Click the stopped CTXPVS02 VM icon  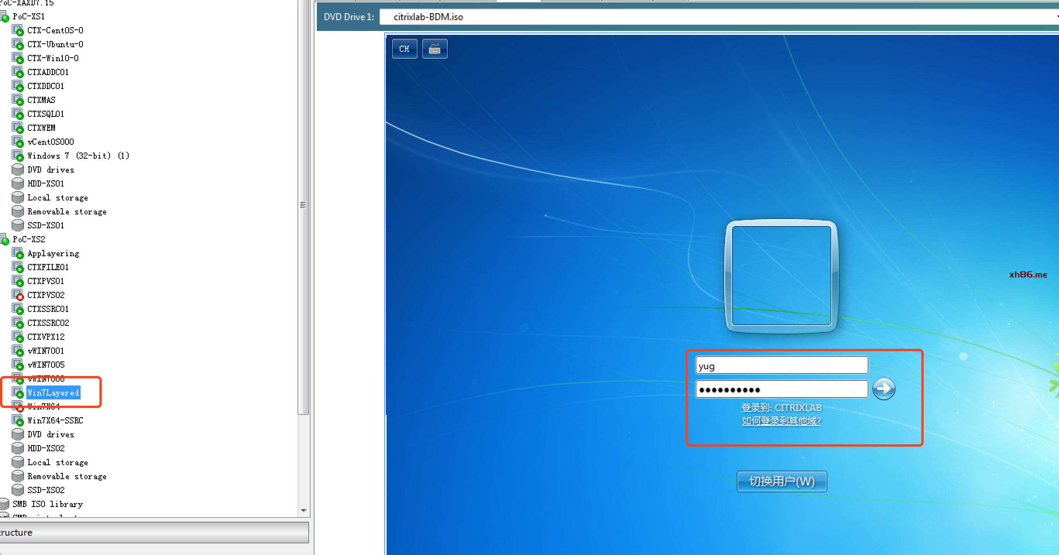(x=17, y=295)
